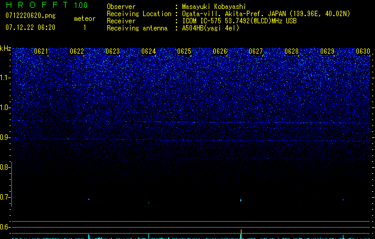Viewport: 375px width, 239px height.
Task: Click the 0624 time marker
Action: click(x=148, y=51)
